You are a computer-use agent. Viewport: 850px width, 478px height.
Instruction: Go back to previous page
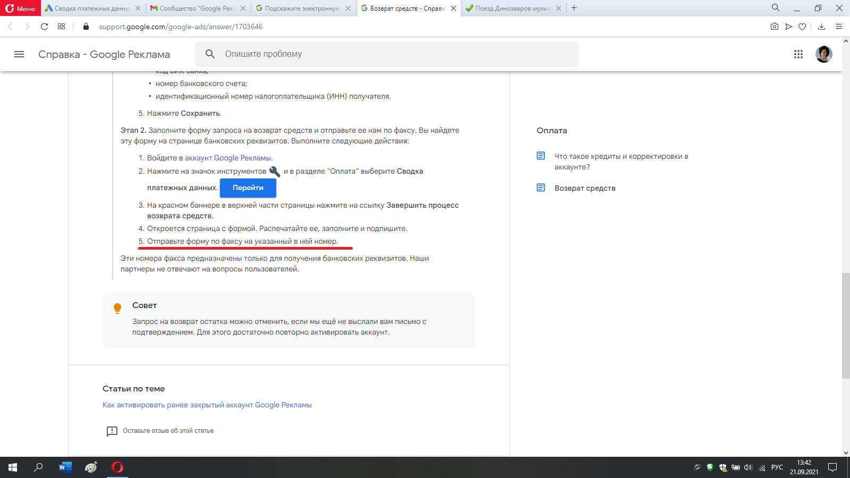(10, 27)
